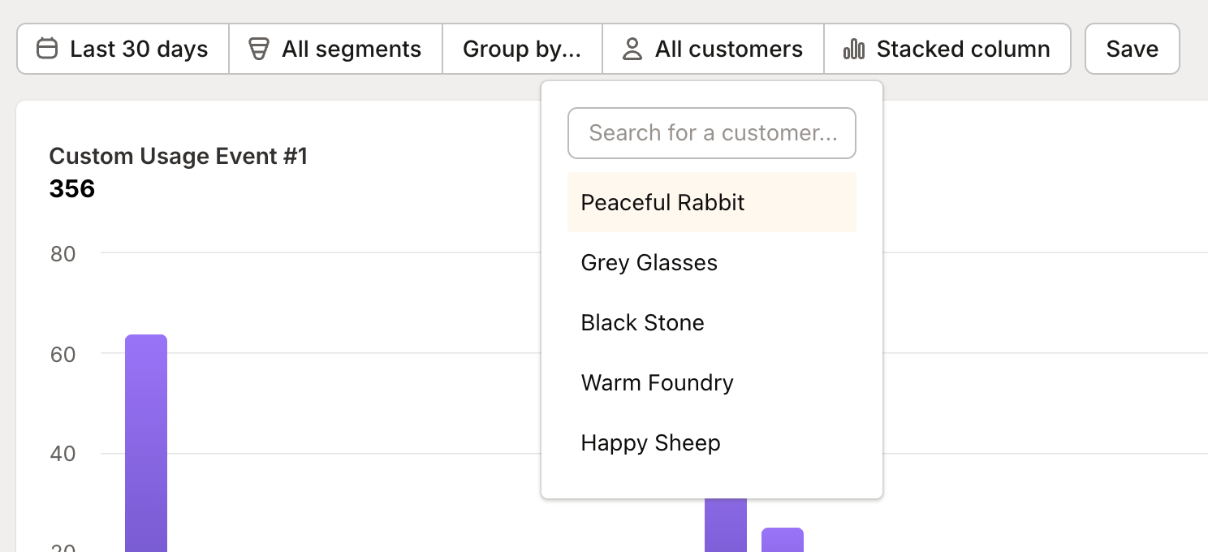The width and height of the screenshot is (1208, 552).
Task: Click the Save button
Action: pyautogui.click(x=1132, y=49)
